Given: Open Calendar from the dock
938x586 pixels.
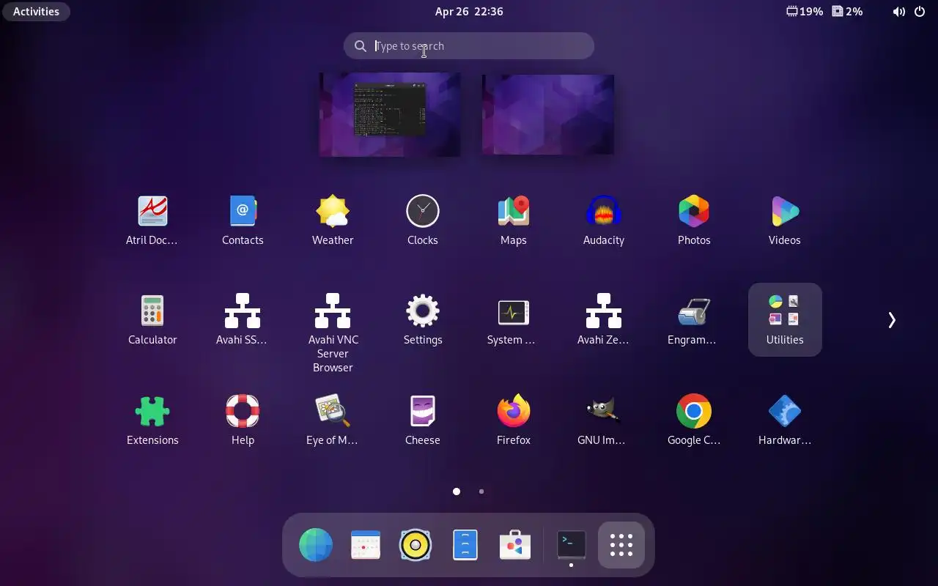Looking at the screenshot, I should (x=366, y=545).
